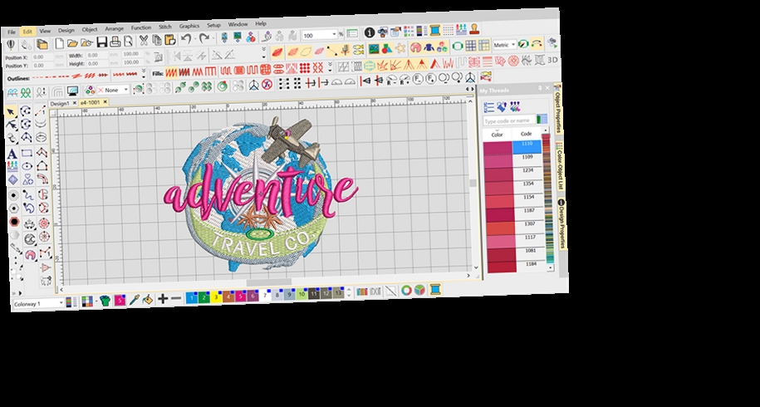Click the thread search Type code or name field
The width and height of the screenshot is (760, 407).
coord(509,120)
